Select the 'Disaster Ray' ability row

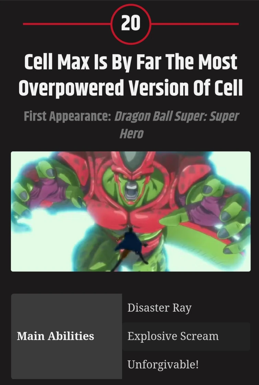[x=186, y=308]
